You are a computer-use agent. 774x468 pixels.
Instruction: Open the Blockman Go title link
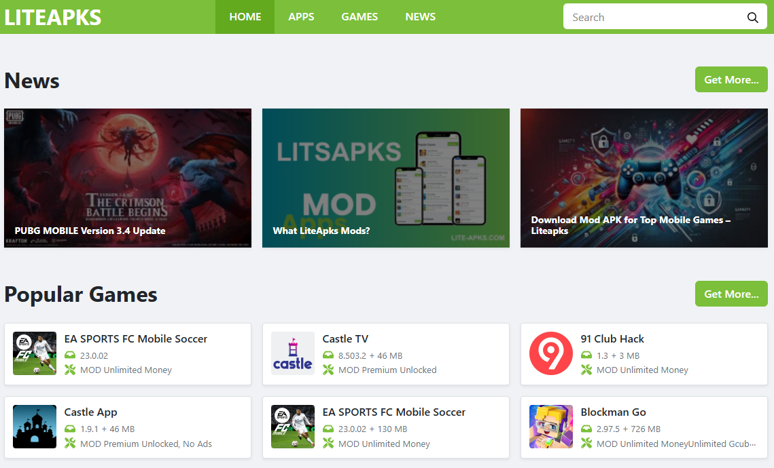pyautogui.click(x=613, y=412)
